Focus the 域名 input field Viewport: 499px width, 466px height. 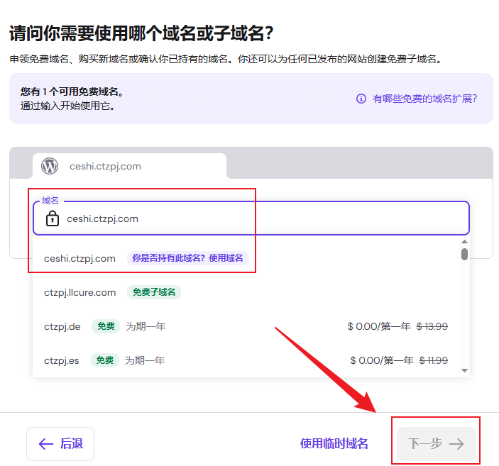tap(263, 218)
